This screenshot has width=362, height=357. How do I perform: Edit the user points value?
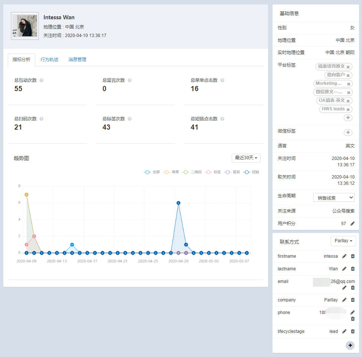point(353,224)
